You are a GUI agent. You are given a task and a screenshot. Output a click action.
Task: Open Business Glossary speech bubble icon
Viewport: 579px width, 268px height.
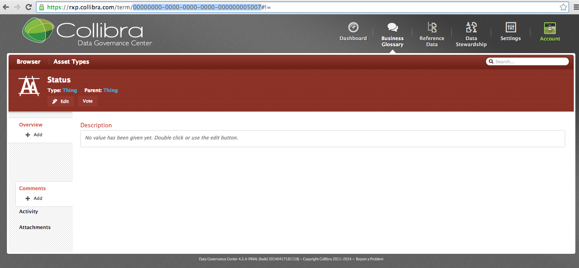tap(393, 28)
